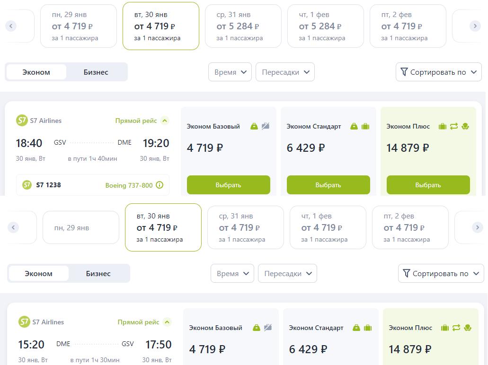Click Выбрать under the 14 879 ₽ Эконом Плюс fare
This screenshot has height=365, width=488.
(428, 185)
